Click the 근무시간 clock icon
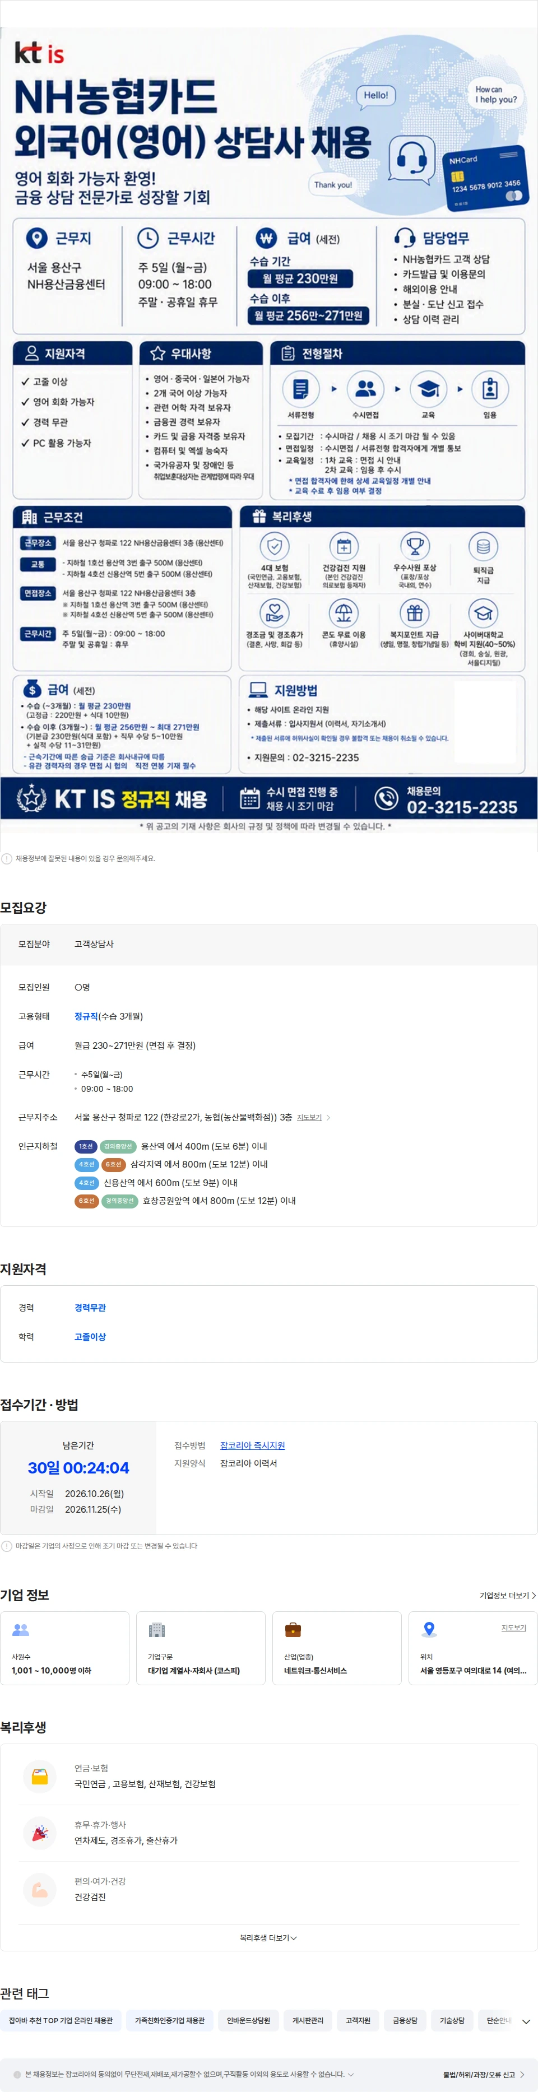The height and width of the screenshot is (2092, 538). [147, 238]
